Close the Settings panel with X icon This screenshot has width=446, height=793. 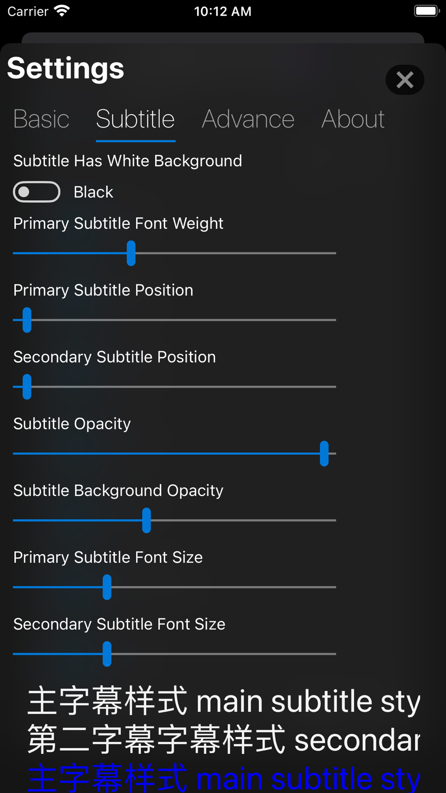405,80
